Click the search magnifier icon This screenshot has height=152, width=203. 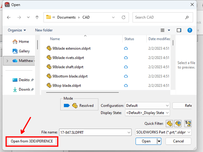pyautogui.click(x=187, y=17)
